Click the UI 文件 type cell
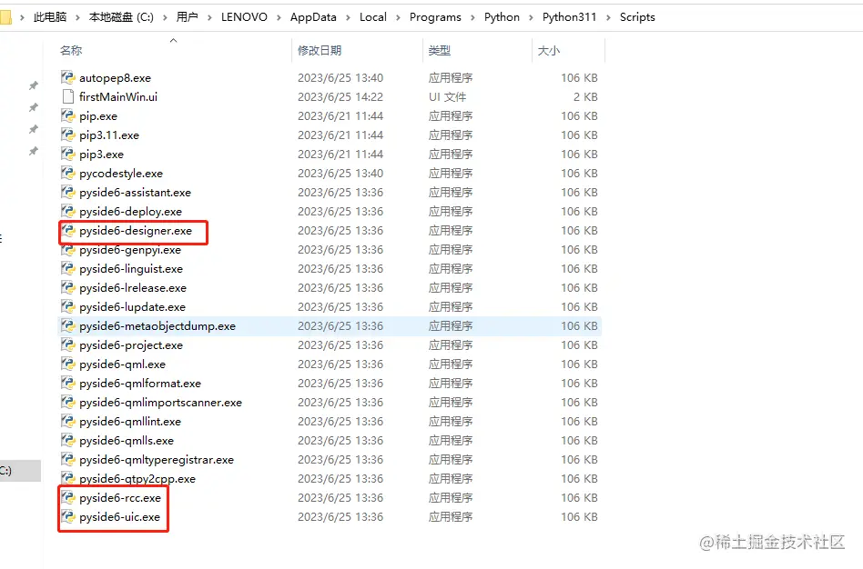The width and height of the screenshot is (863, 569). tap(448, 96)
